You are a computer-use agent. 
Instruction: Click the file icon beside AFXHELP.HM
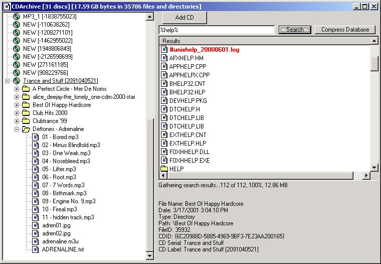tap(164, 58)
